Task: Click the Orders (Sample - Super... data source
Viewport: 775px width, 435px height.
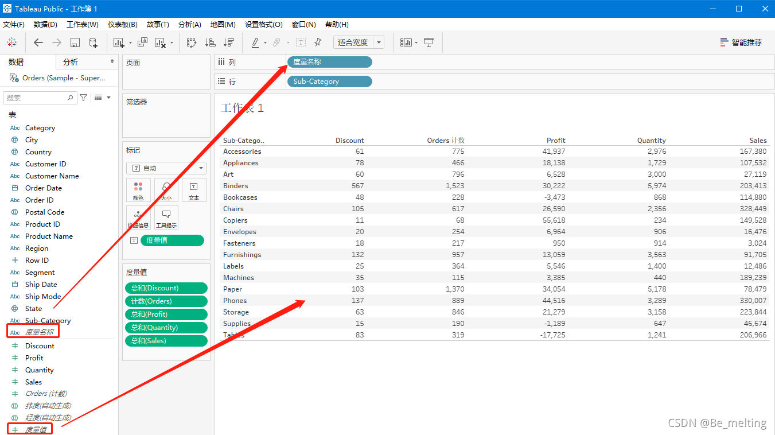Action: click(64, 78)
